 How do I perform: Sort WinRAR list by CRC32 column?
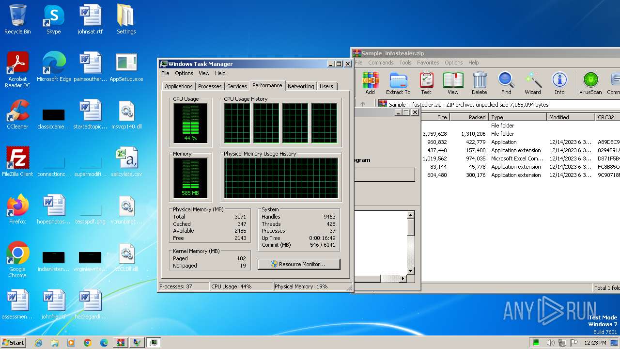pyautogui.click(x=607, y=117)
